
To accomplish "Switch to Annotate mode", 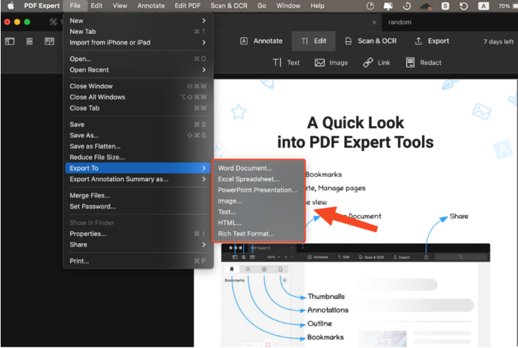I will point(261,41).
